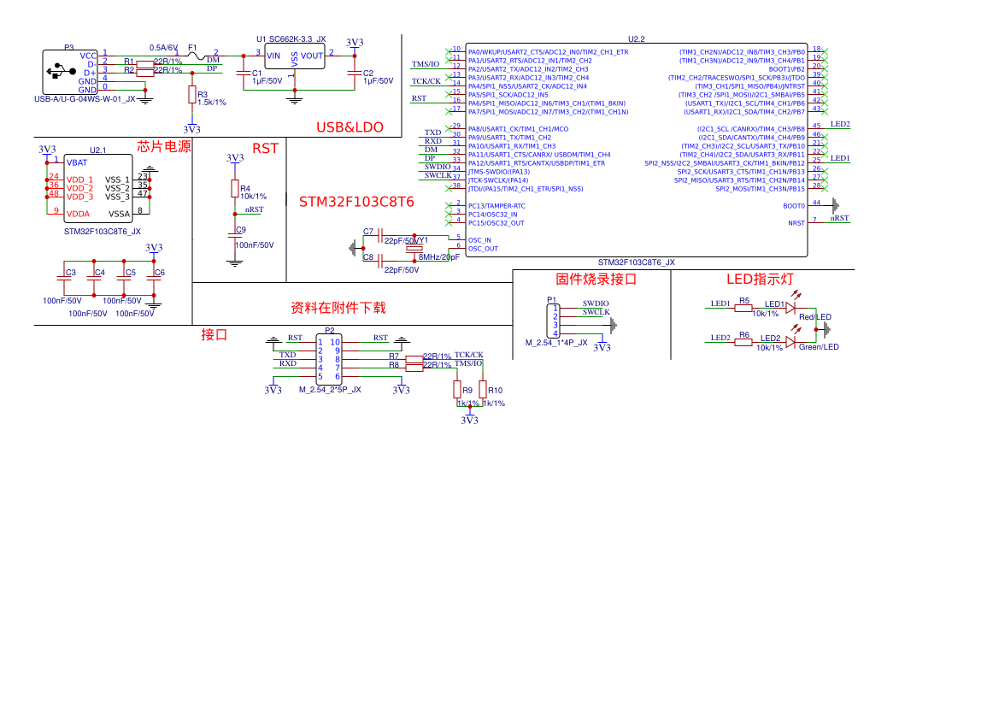Click resistor R3 1.5k/1% symbol
This screenshot has width=999, height=707.
click(x=191, y=95)
